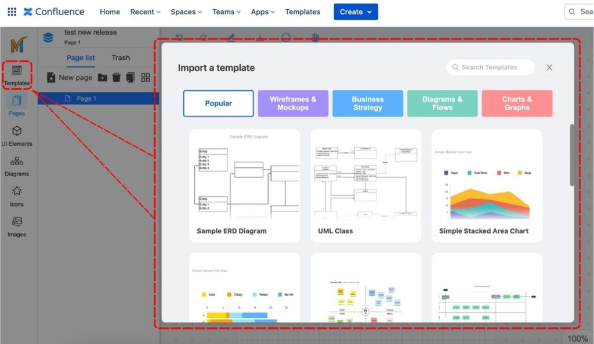Open the Images panel
This screenshot has width=594, height=344.
(16, 227)
